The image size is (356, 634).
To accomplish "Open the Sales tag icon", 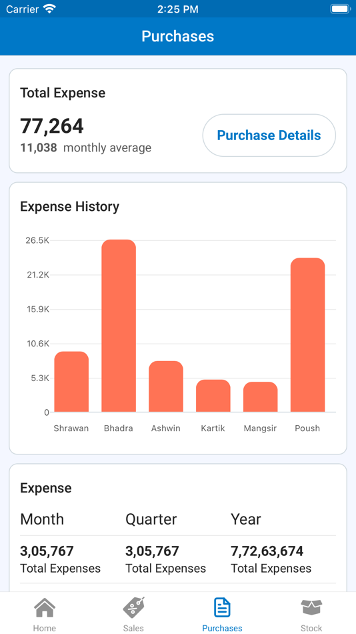I will click(133, 608).
